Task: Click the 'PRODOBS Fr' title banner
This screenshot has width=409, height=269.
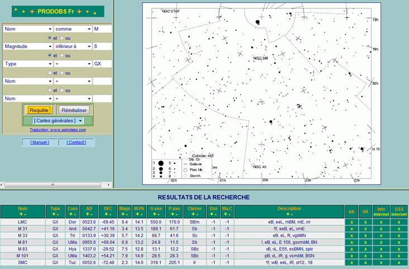Action: pyautogui.click(x=58, y=12)
